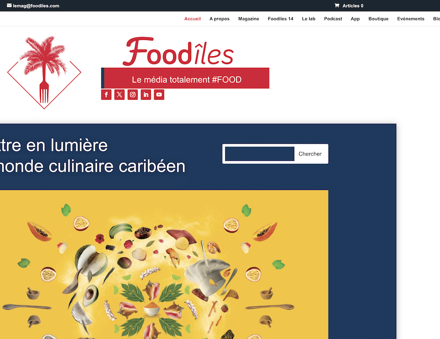The width and height of the screenshot is (440, 339).
Task: Go to the Podcast page
Action: click(x=333, y=19)
